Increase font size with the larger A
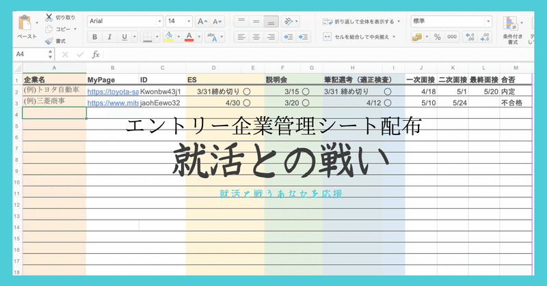Screen dimensions: 547x286 click(202, 22)
